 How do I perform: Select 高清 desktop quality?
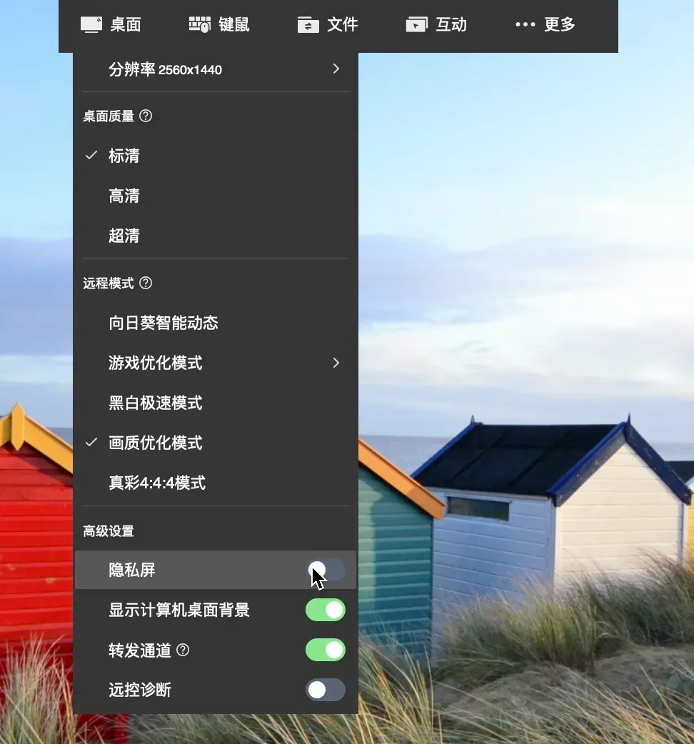point(216,196)
